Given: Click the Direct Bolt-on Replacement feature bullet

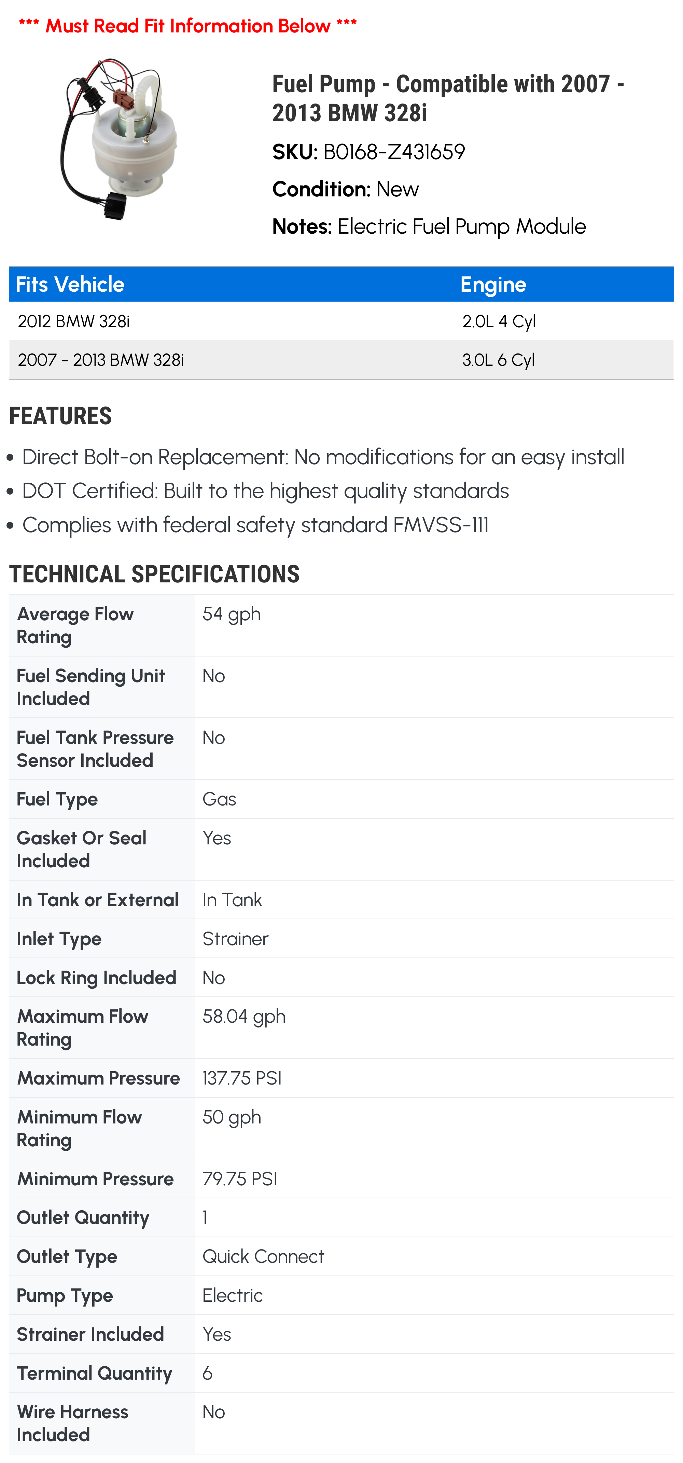Looking at the screenshot, I should click(x=322, y=457).
